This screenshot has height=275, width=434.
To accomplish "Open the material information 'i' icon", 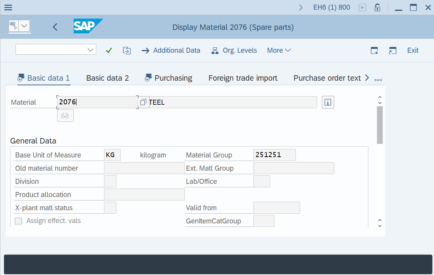I will (328, 102).
